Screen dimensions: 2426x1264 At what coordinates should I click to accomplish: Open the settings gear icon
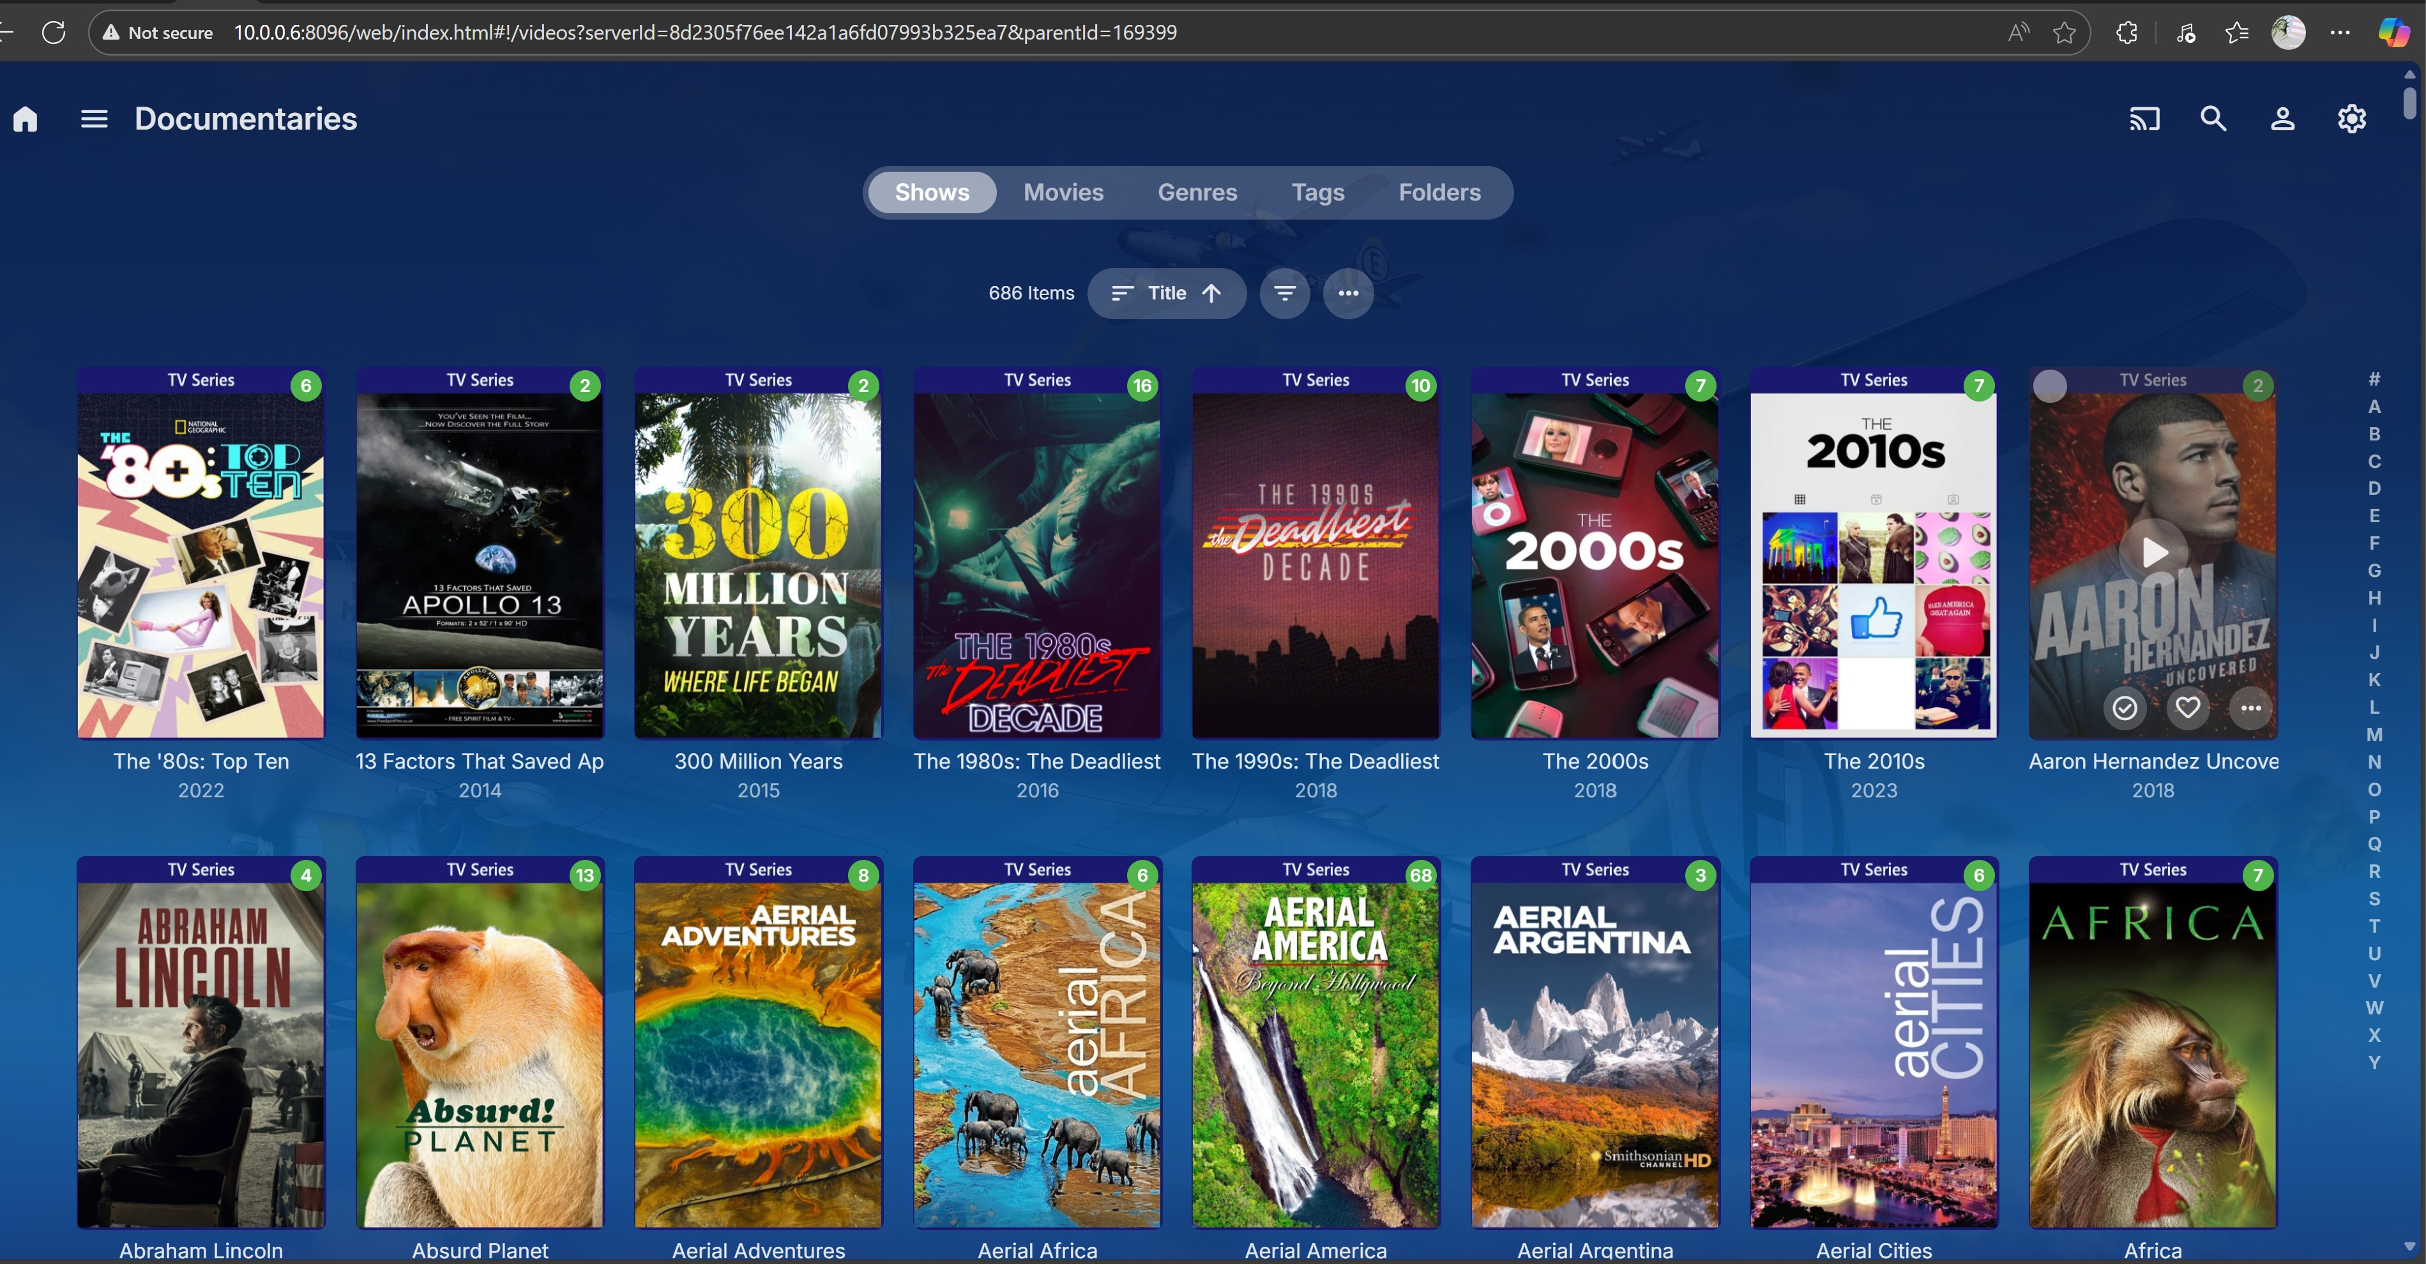pos(2351,119)
